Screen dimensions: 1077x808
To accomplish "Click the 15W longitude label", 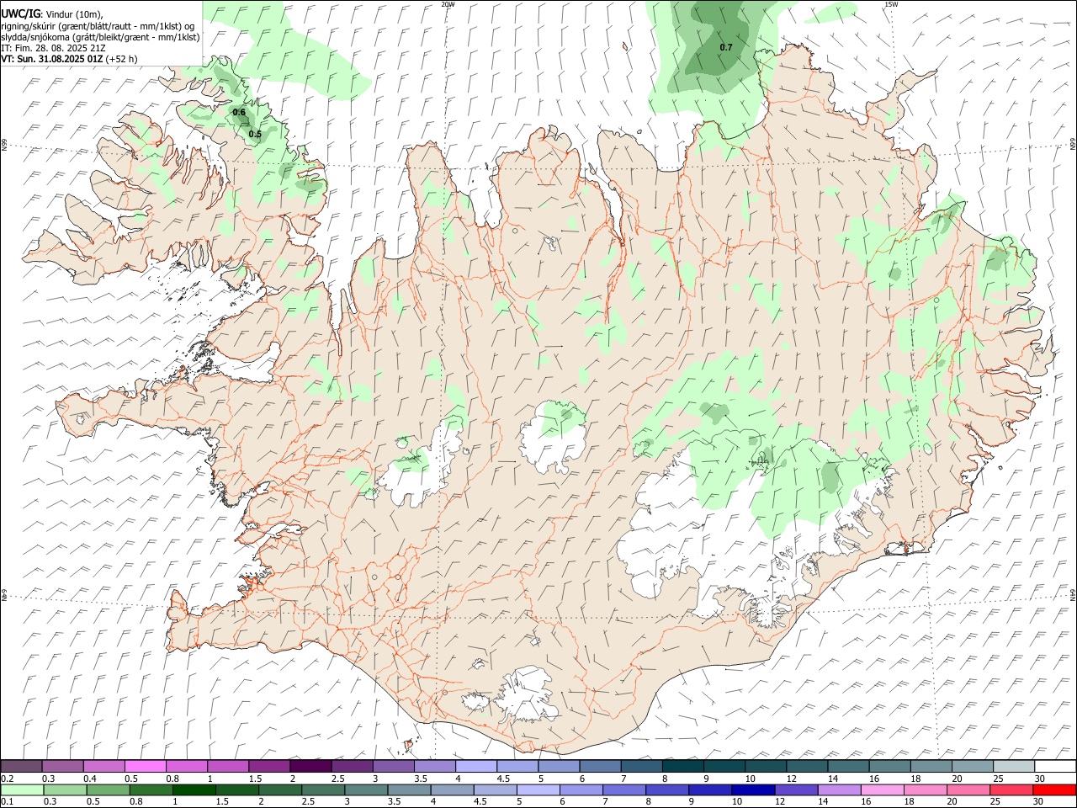I will coord(892,4).
